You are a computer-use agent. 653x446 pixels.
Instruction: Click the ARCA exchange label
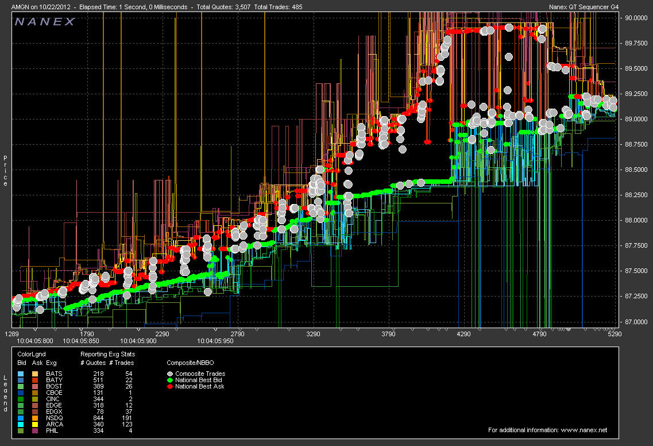(55, 424)
